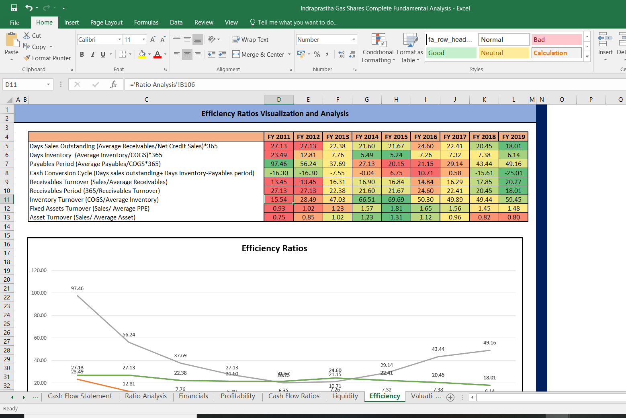Image resolution: width=626 pixels, height=418 pixels.
Task: Click the Percent Style icon
Action: [317, 54]
